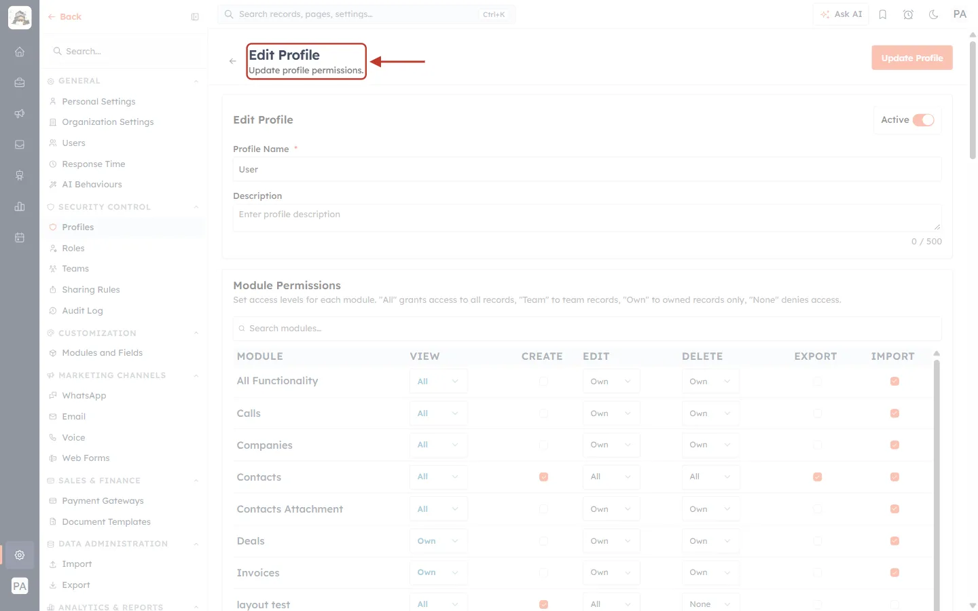Click the bookmark icon in top bar
The image size is (978, 611).
883,14
